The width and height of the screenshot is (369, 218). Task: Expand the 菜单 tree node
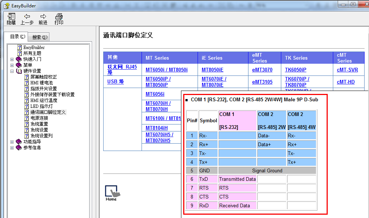point(12,65)
